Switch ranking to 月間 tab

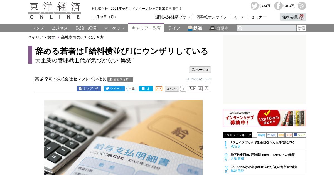click(289, 135)
